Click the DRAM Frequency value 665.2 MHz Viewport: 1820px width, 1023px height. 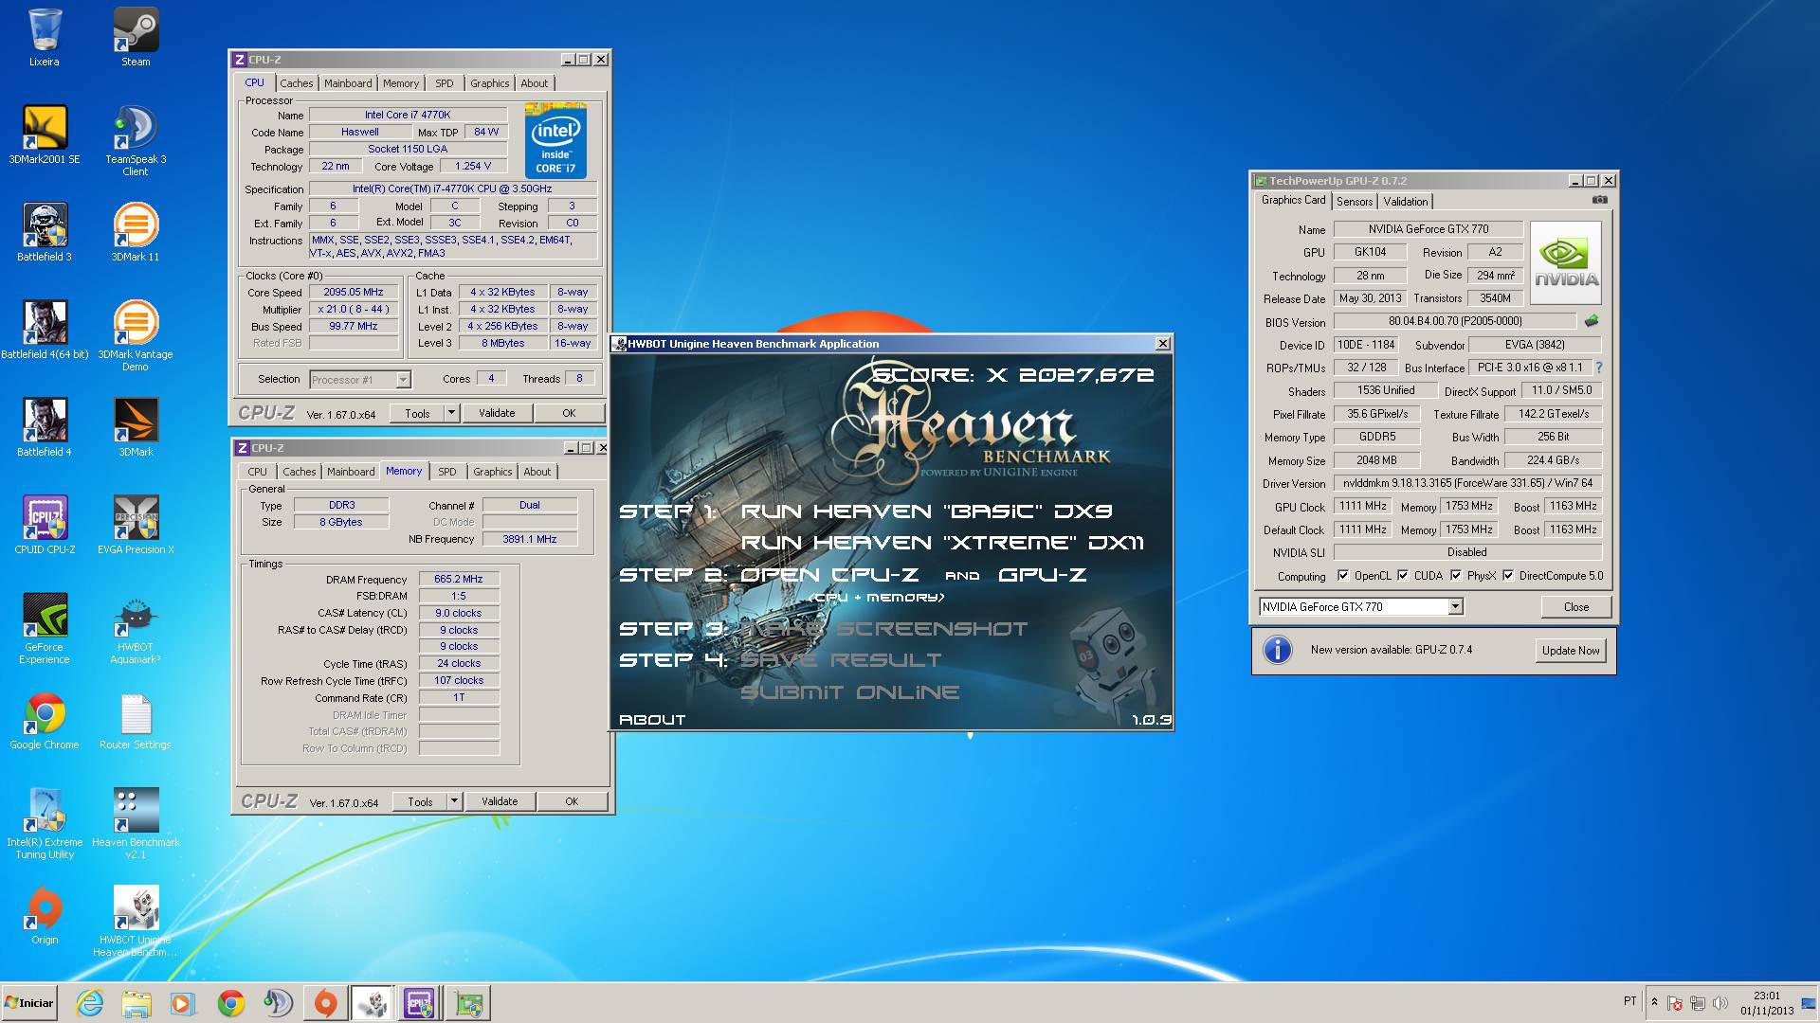point(459,579)
